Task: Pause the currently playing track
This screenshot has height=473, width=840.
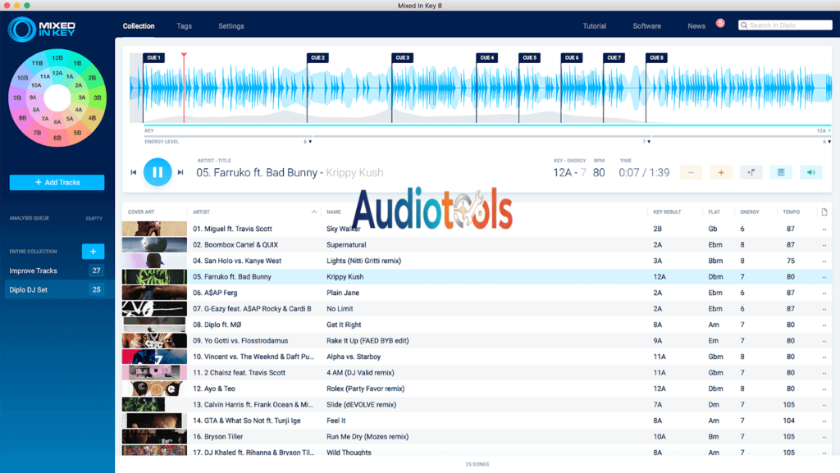Action: coord(157,172)
